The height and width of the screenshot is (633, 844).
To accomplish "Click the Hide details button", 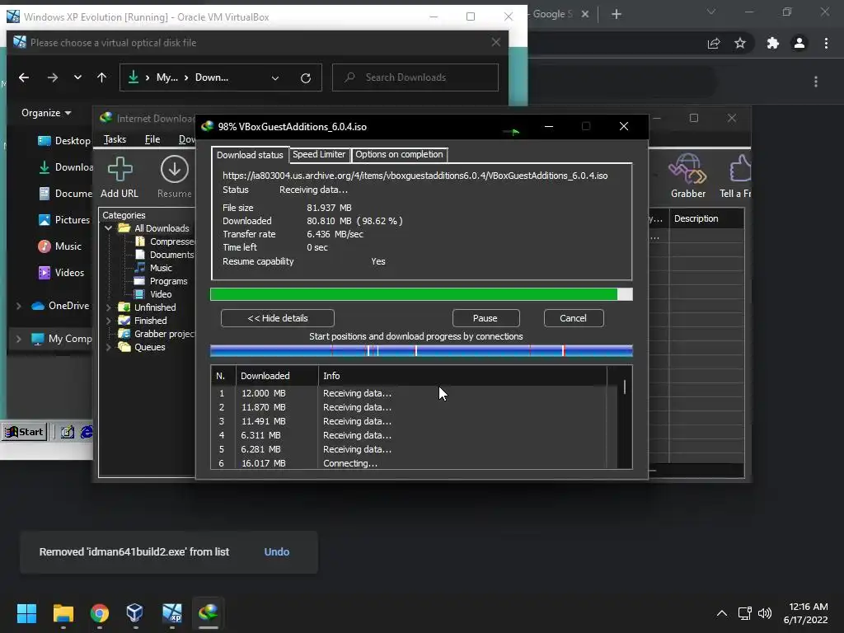I will click(278, 318).
